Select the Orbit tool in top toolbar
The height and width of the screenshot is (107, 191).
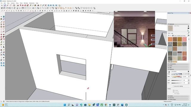click(x=38, y=5)
